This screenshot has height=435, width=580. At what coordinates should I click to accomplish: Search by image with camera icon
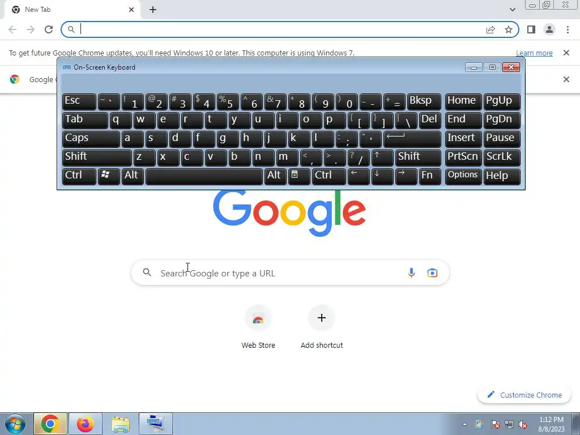[432, 273]
